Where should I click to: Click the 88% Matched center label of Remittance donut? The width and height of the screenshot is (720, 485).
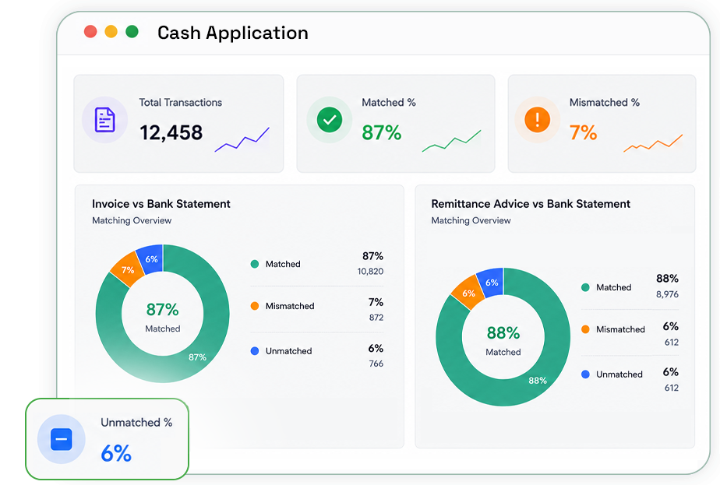pos(503,340)
